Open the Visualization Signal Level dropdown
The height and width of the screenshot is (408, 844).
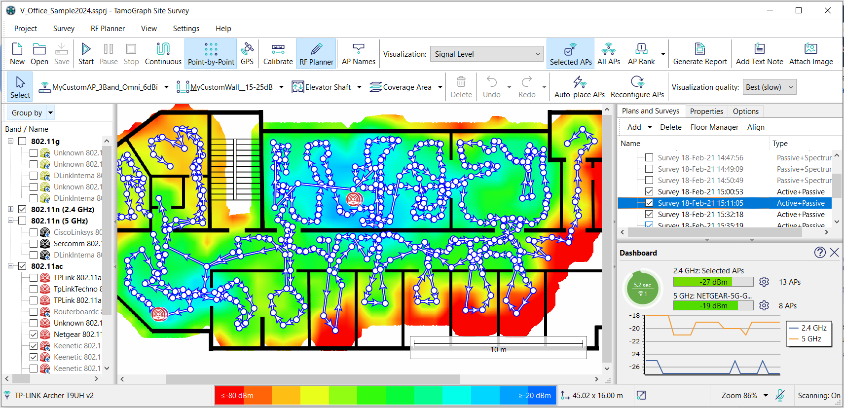[486, 54]
